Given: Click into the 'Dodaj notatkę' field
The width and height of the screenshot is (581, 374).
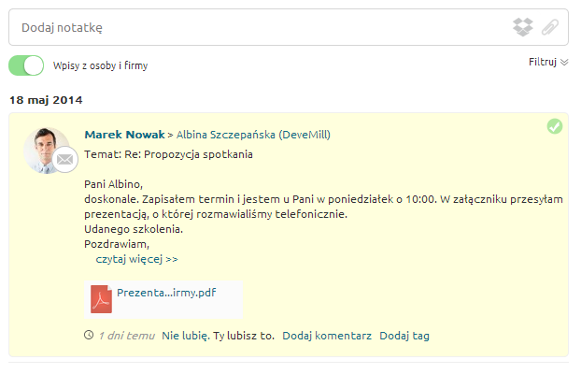Looking at the screenshot, I should click(289, 27).
